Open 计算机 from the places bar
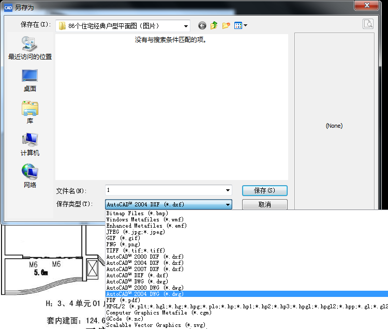Image resolution: width=388 pixels, height=329 pixels. (x=29, y=144)
